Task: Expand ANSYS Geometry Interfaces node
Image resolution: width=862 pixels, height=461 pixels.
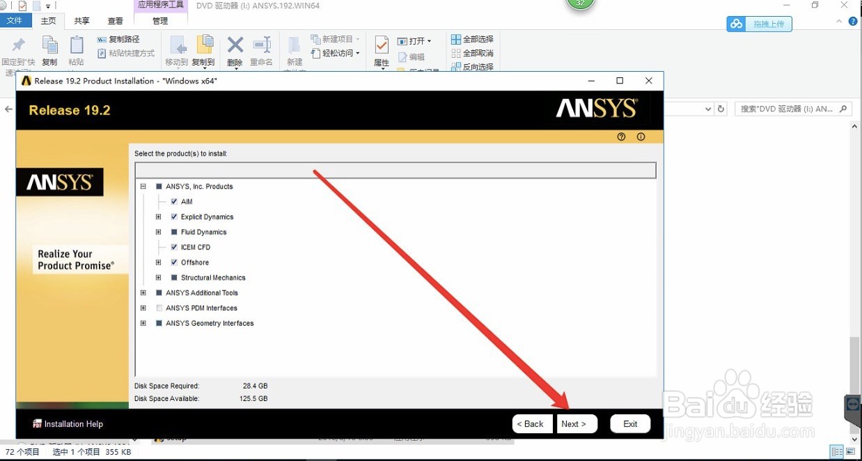Action: coord(143,323)
